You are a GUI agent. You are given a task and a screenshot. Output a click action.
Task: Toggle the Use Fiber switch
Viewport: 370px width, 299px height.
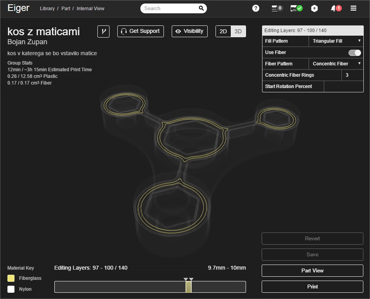click(x=354, y=52)
